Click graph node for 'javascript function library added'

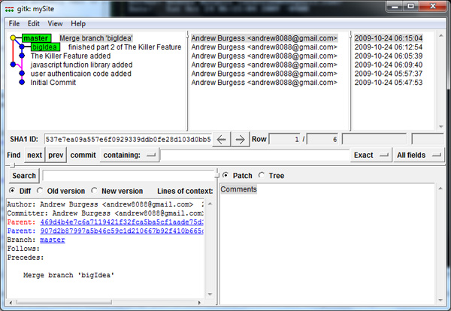point(13,65)
